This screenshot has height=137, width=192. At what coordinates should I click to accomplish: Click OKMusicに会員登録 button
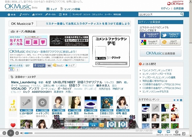point(160,53)
